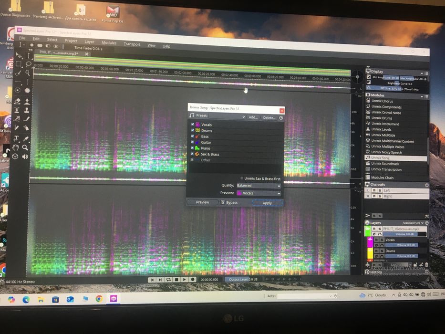Viewport: 445px width, 334px height.
Task: Open the Edit menu
Action: click(36, 39)
